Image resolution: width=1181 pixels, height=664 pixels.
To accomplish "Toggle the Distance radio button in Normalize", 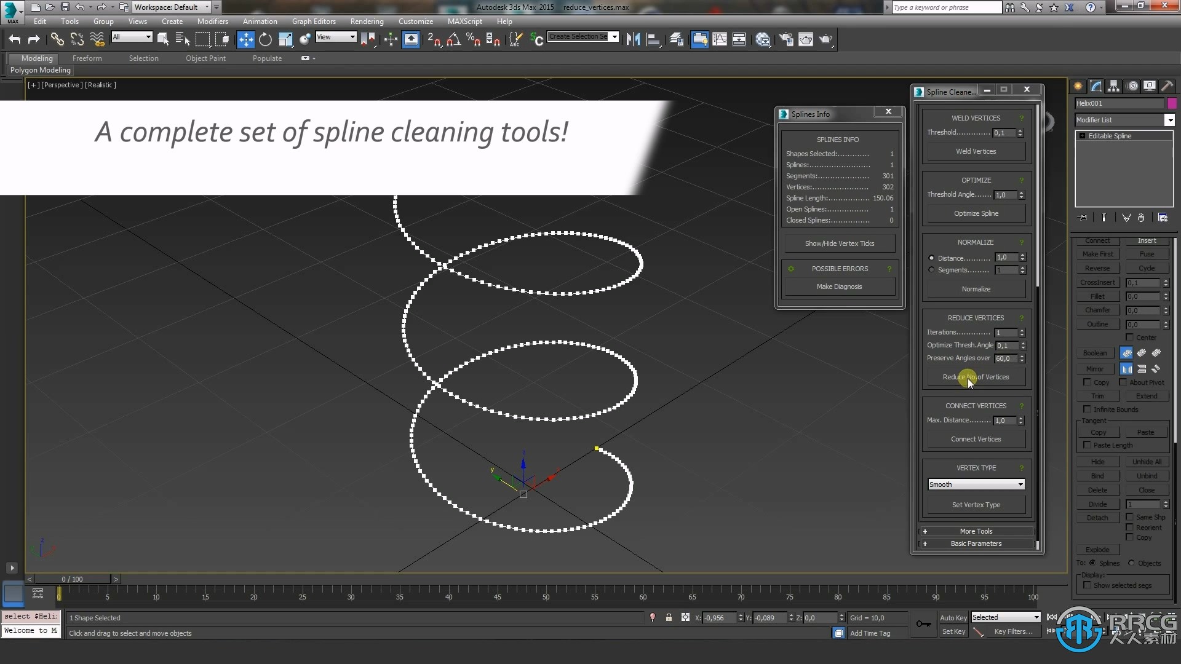I will [931, 257].
